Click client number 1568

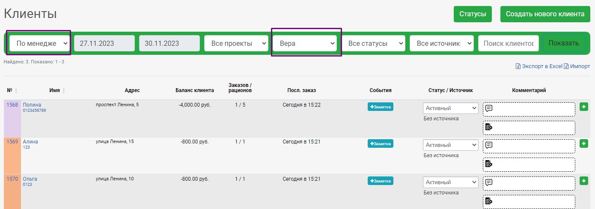coord(12,105)
